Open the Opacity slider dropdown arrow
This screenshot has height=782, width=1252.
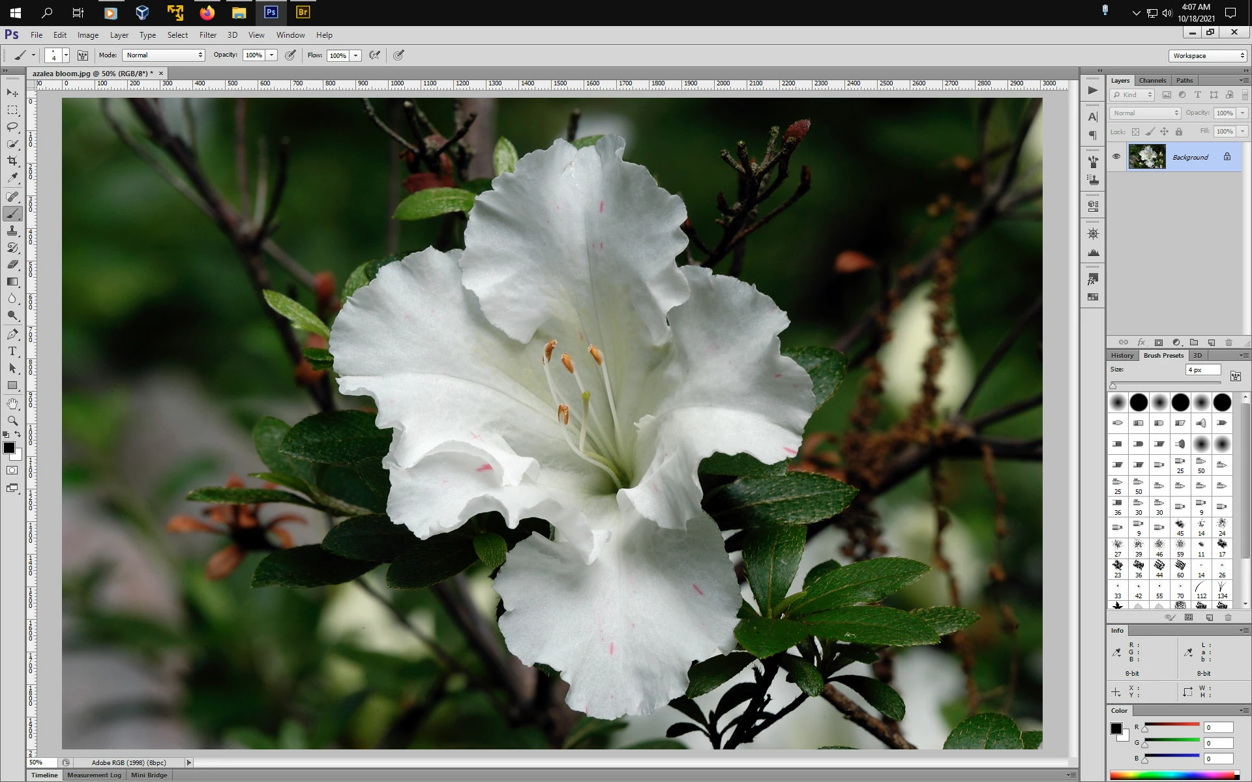click(x=272, y=55)
